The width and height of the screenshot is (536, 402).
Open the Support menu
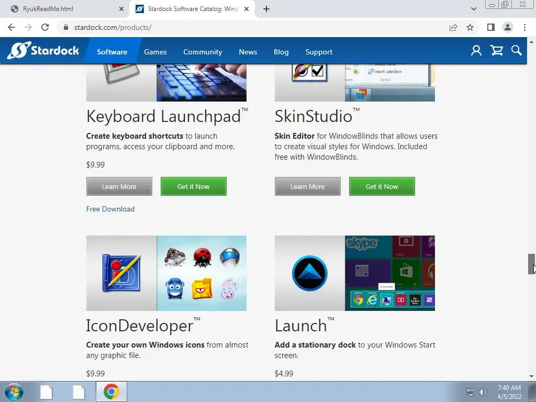(319, 52)
